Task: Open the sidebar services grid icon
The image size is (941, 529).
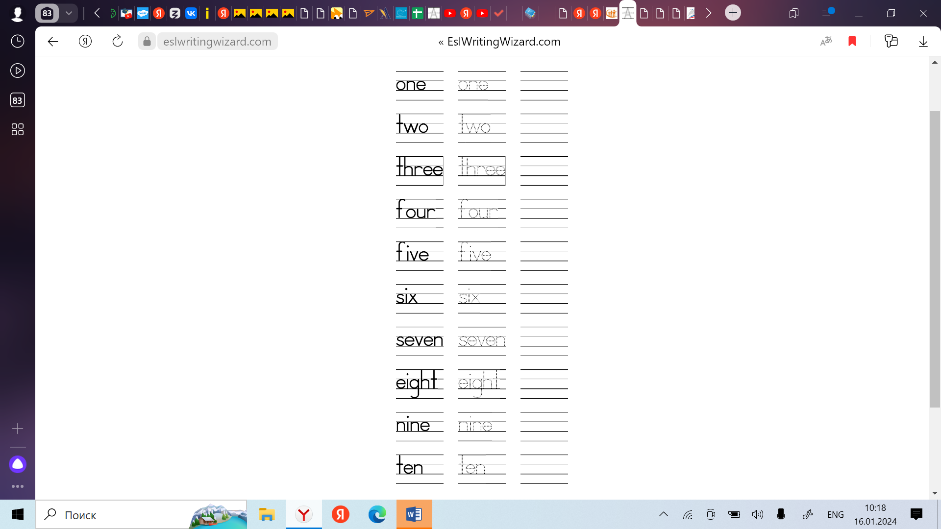Action: click(18, 129)
